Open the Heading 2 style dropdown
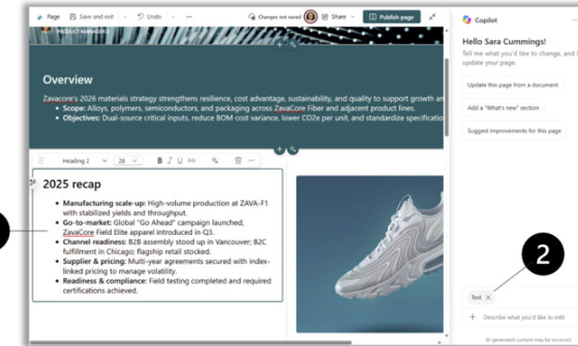This screenshot has width=578, height=346. click(85, 160)
